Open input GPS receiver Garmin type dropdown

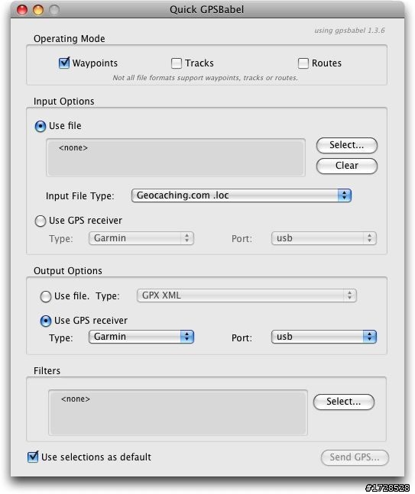tap(141, 238)
